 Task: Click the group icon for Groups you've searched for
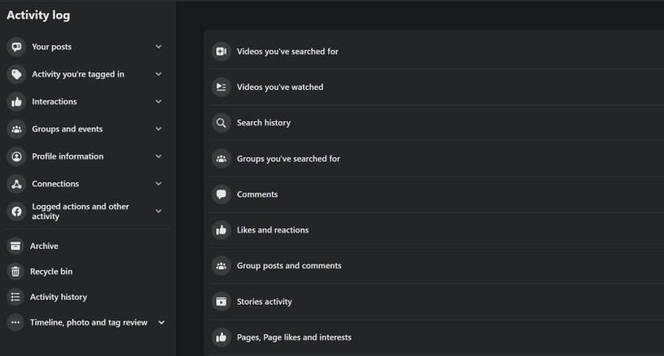221,158
